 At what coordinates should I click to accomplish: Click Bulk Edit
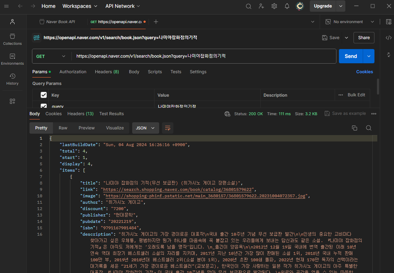pyautogui.click(x=356, y=95)
